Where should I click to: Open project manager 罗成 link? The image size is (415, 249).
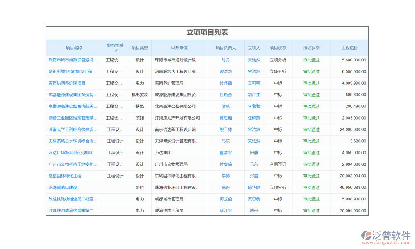(226, 106)
